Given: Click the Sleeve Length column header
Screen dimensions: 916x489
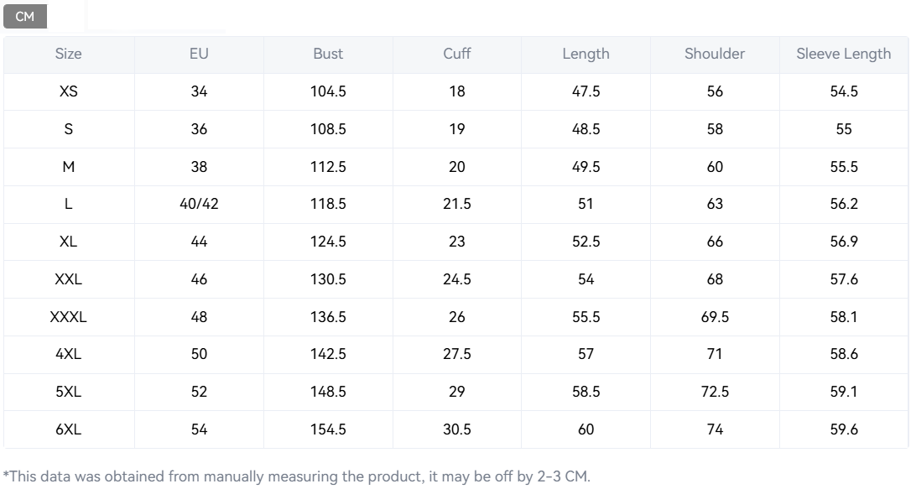Looking at the screenshot, I should click(844, 54).
